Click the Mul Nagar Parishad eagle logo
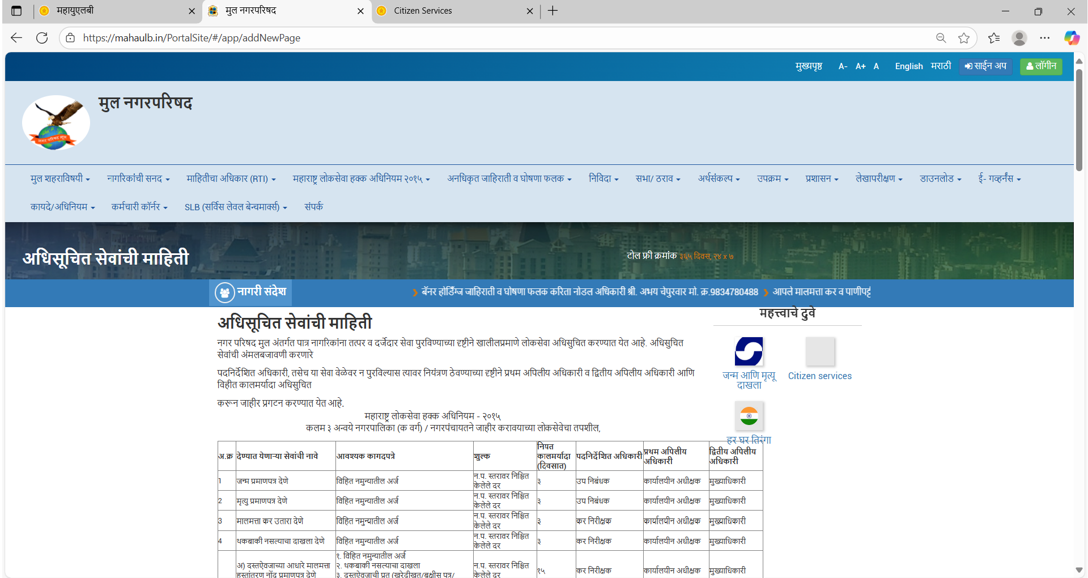Viewport: 1088px width, 578px height. 56,123
